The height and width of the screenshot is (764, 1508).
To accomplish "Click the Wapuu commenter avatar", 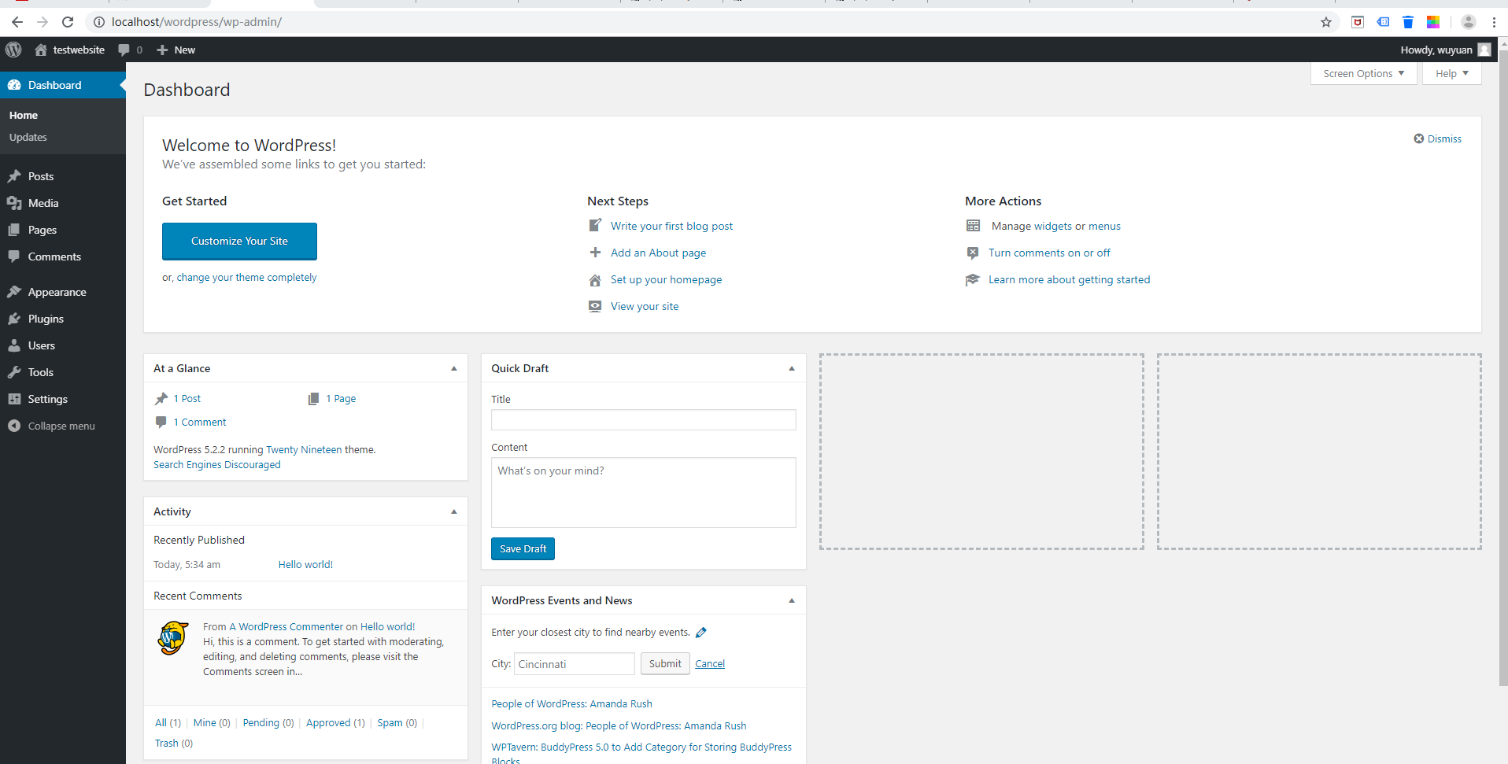I will point(173,638).
